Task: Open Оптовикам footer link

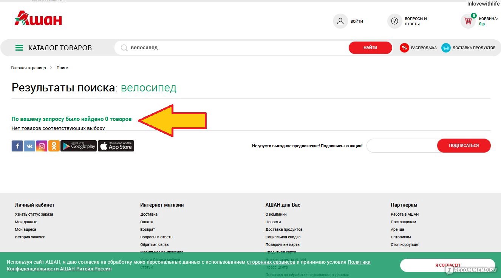Action: pos(401,237)
